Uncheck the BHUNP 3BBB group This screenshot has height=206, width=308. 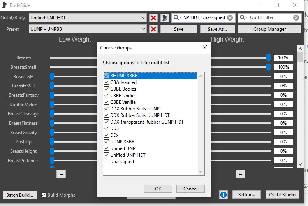(106, 76)
